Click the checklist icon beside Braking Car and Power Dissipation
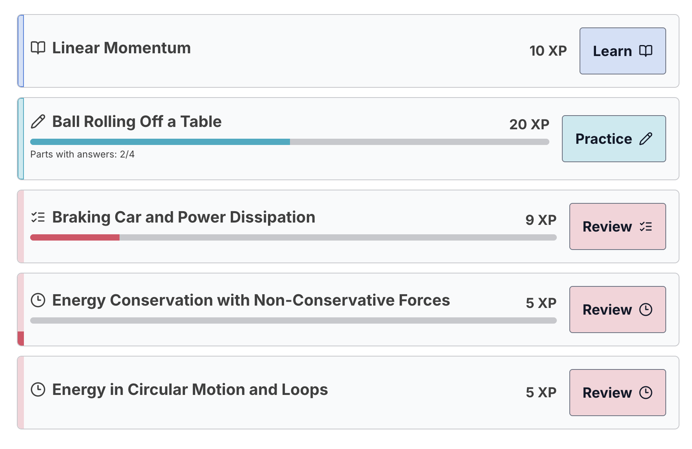 click(x=38, y=217)
